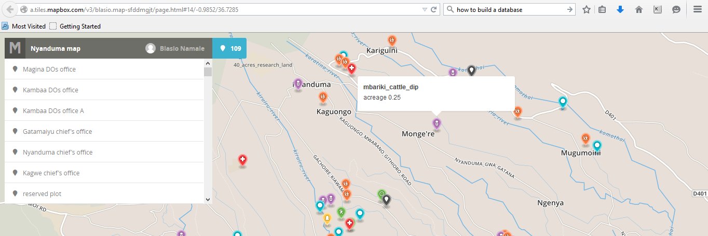
Task: Go to the home page icon
Action: 639,9
